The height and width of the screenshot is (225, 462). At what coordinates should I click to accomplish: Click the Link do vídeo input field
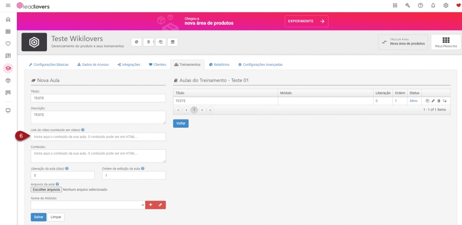click(98, 137)
